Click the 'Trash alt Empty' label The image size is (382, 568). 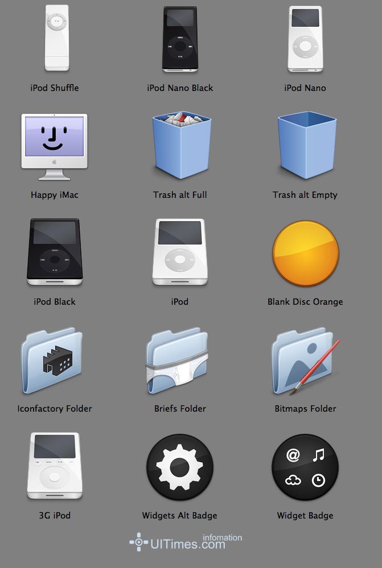[x=305, y=195]
